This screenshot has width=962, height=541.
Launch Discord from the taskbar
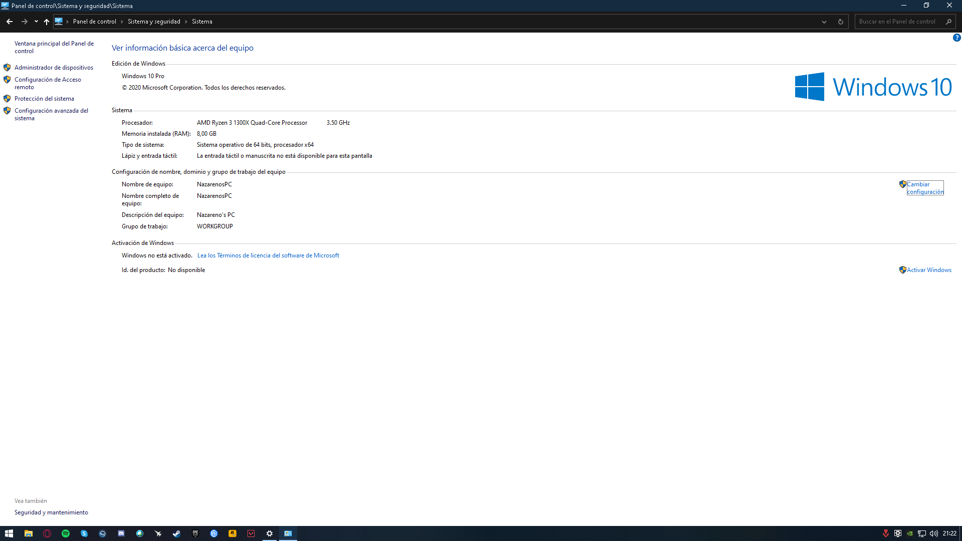click(x=121, y=533)
